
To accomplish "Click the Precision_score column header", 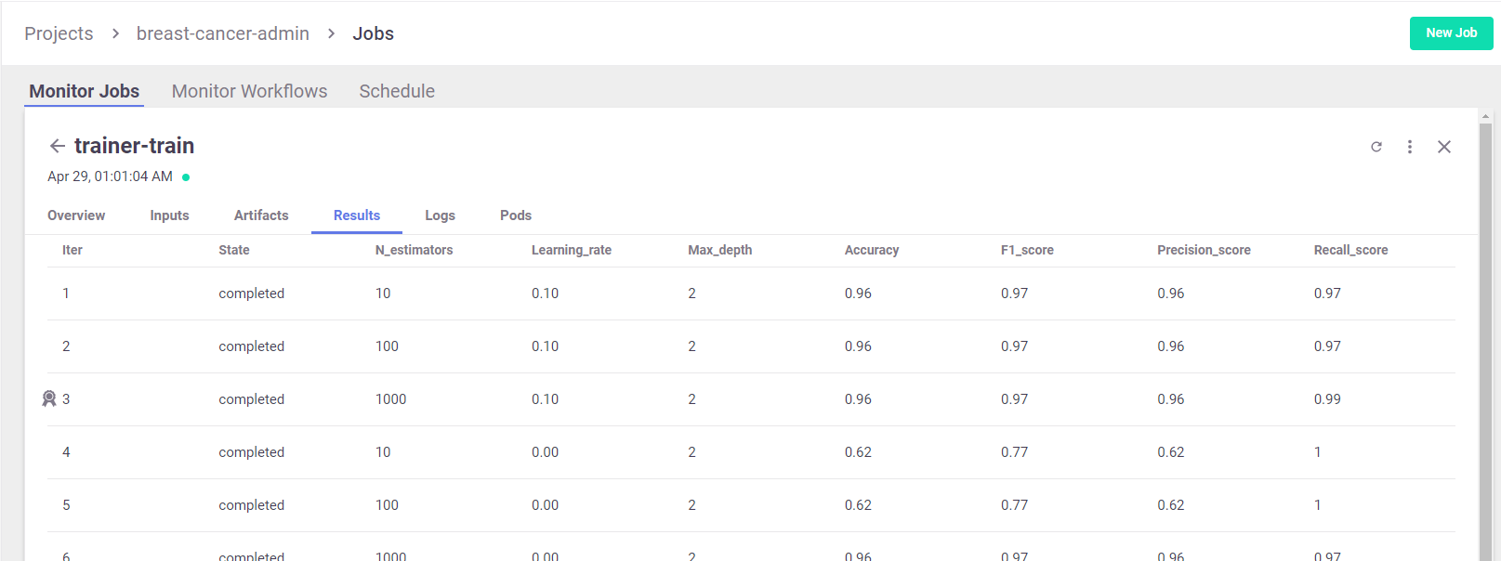I will (1204, 250).
